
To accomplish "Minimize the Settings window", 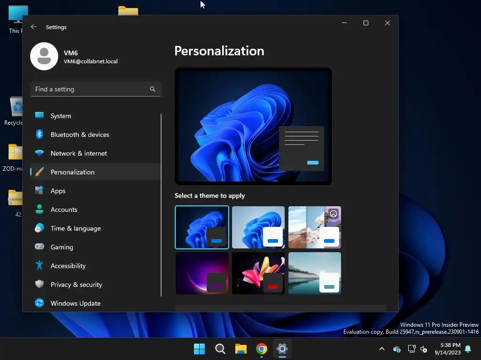I will pyautogui.click(x=344, y=23).
